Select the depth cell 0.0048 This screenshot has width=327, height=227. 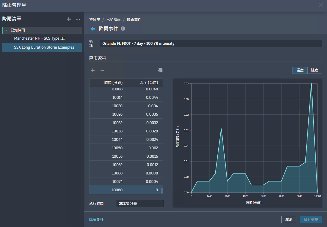(x=143, y=89)
